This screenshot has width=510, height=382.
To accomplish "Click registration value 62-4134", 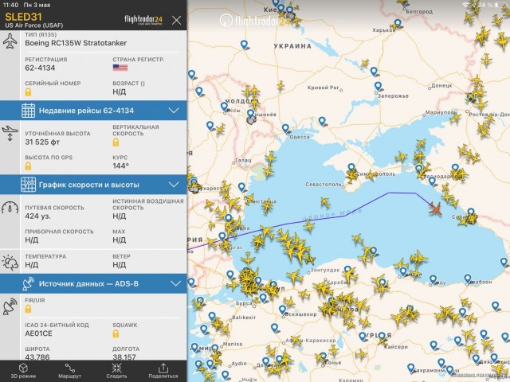I will (40, 68).
